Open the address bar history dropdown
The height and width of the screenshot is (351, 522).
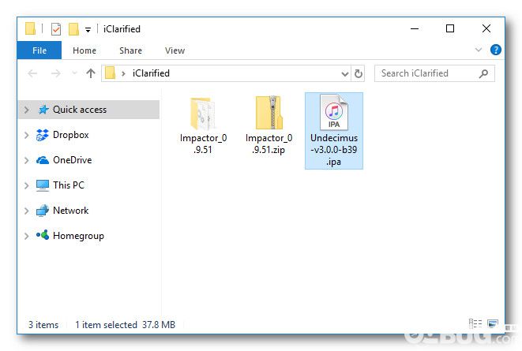click(x=345, y=73)
